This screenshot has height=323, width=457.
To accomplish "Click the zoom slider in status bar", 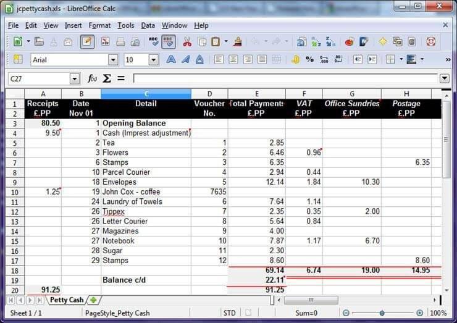I will click(x=382, y=313).
